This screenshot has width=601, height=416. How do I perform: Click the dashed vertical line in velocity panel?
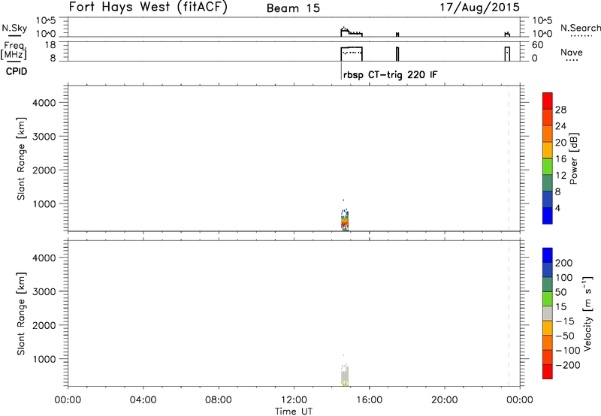[509, 313]
